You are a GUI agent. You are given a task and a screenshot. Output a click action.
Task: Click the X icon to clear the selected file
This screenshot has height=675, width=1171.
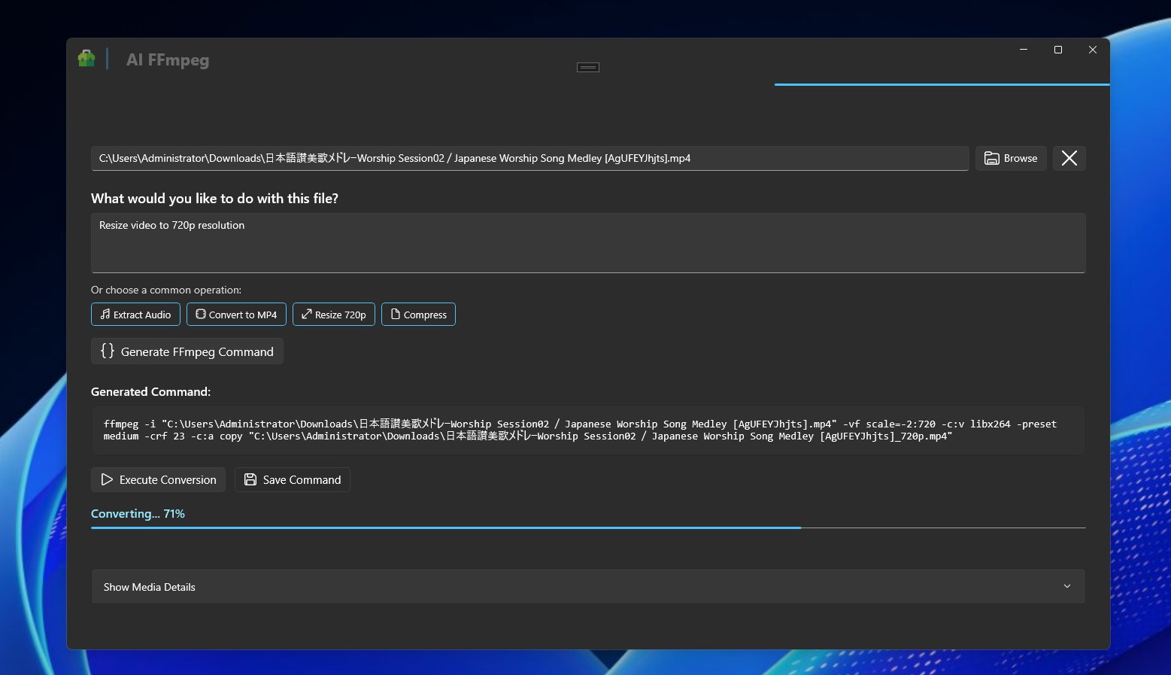[1069, 158]
